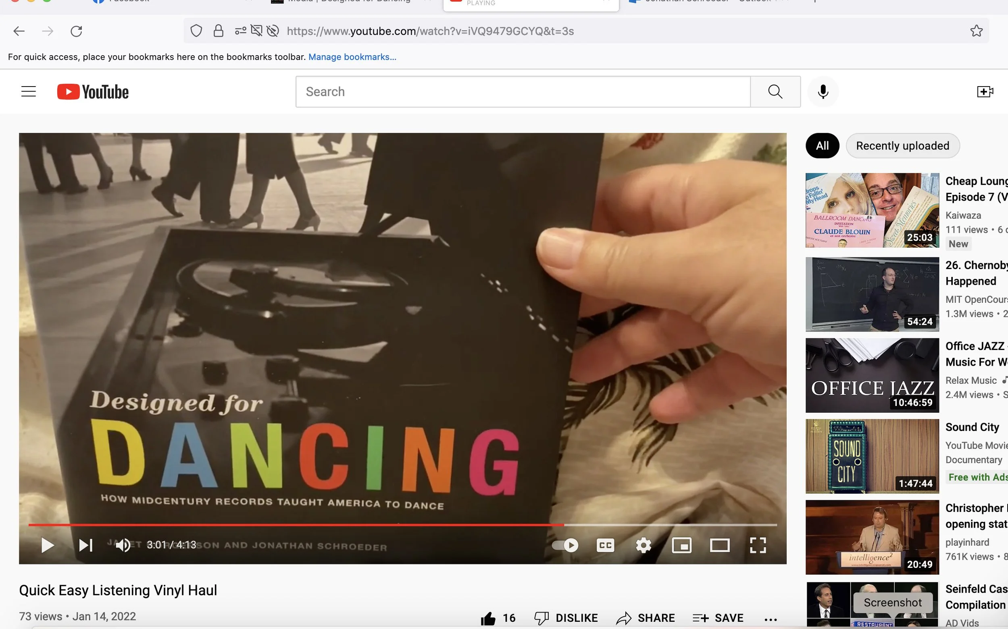
Task: Select the Recently uploaded filter chip
Action: pos(903,146)
